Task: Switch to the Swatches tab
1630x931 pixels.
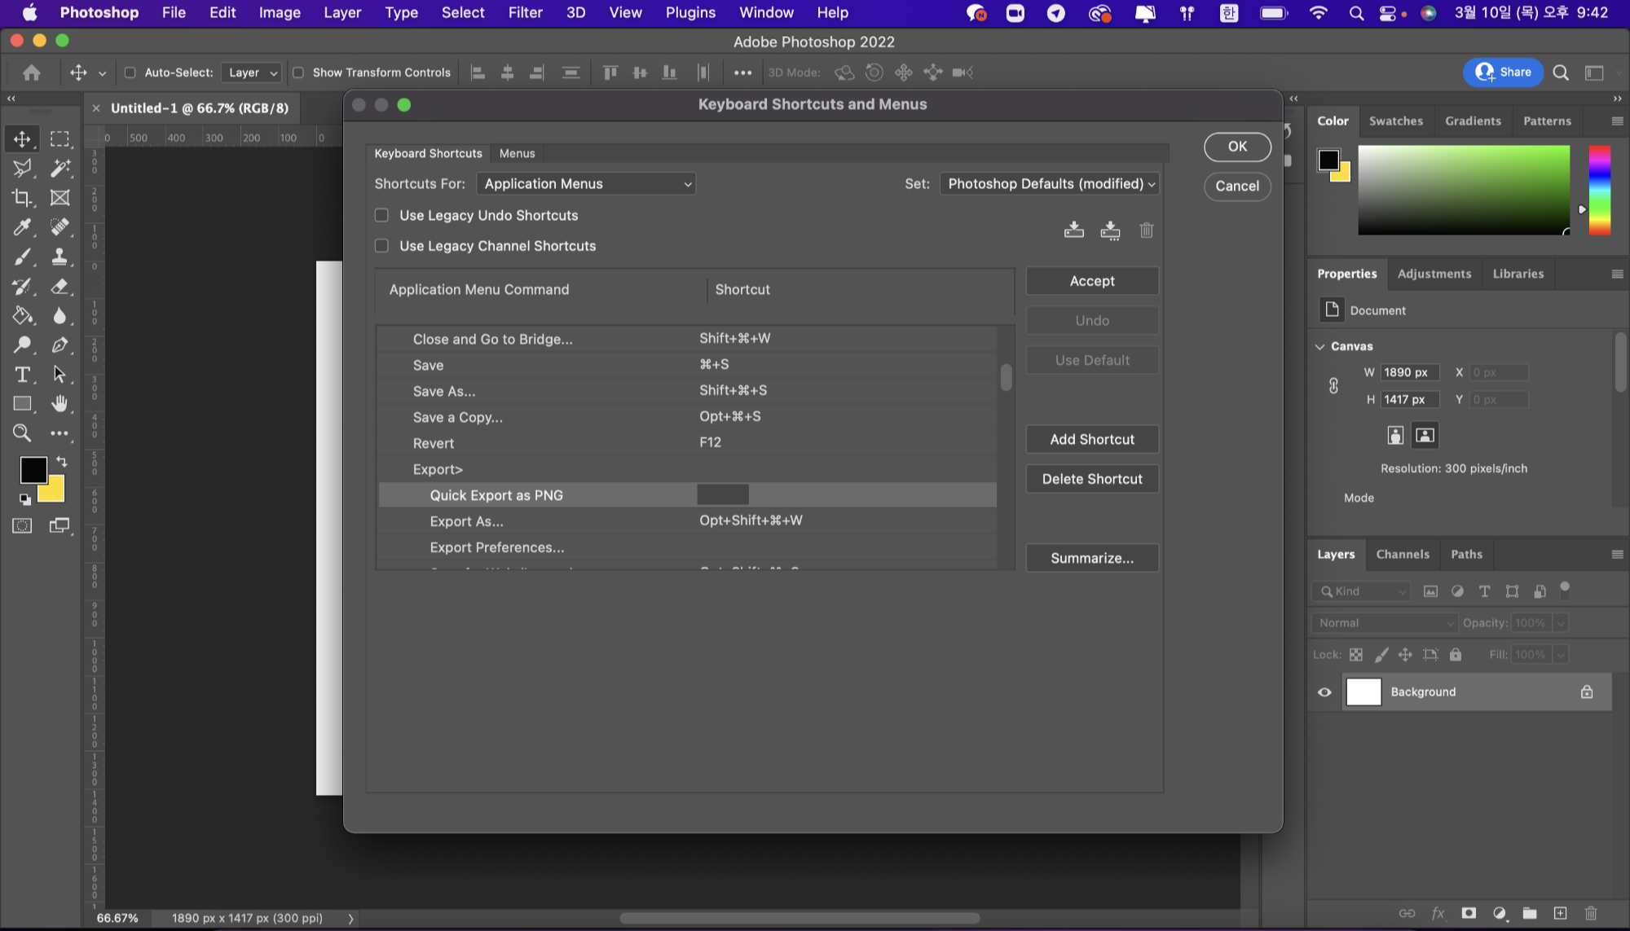Action: tap(1395, 121)
